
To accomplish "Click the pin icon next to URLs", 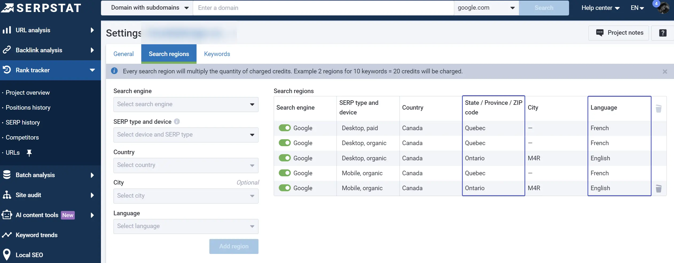I will pos(29,153).
